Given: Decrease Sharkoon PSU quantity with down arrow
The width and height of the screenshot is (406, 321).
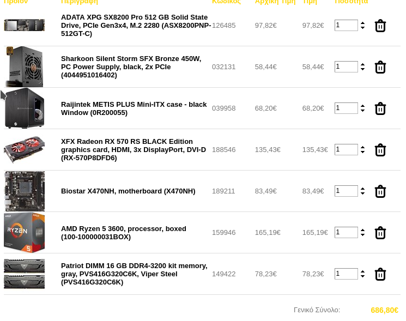Looking at the screenshot, I should pyautogui.click(x=362, y=69).
